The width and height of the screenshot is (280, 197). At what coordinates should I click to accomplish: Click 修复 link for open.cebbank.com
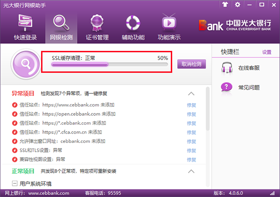coord(191,114)
